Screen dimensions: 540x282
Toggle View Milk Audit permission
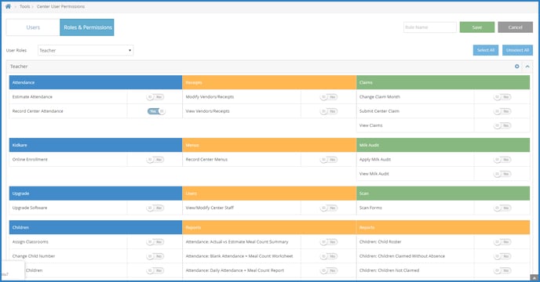point(502,174)
